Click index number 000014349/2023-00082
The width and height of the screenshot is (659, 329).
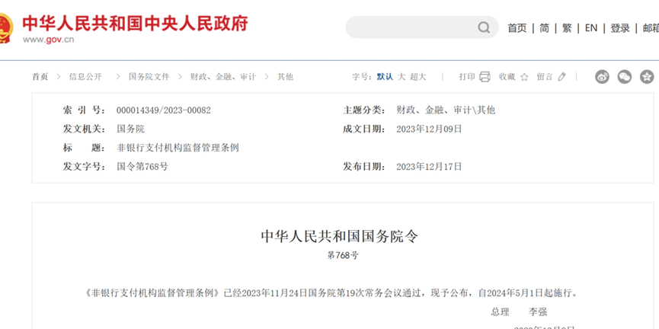tap(164, 110)
